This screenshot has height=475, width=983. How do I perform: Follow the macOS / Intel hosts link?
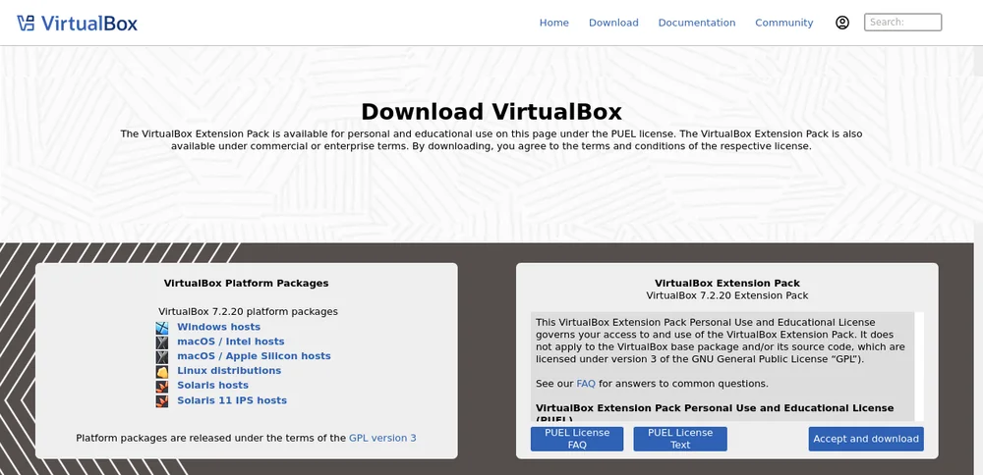(231, 342)
